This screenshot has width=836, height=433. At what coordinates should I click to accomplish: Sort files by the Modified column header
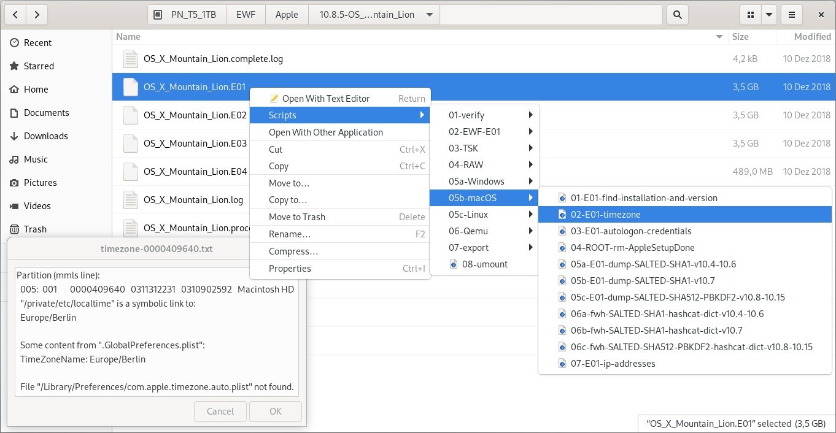807,37
